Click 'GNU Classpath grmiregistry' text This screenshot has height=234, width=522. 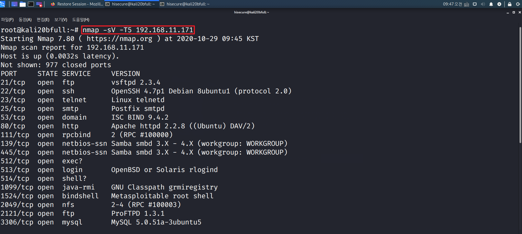click(165, 187)
